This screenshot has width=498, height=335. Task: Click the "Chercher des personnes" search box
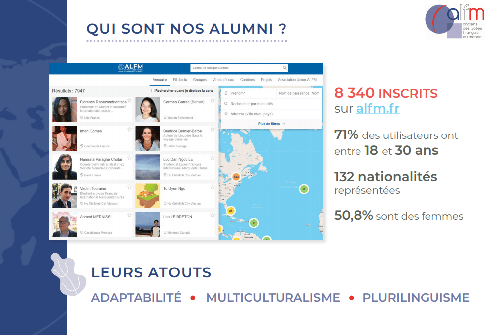(x=236, y=68)
